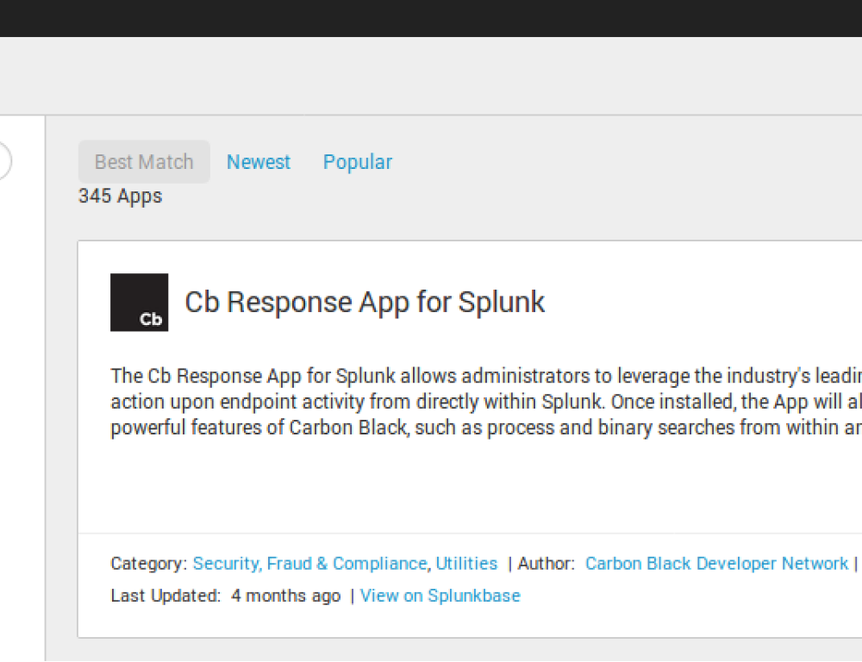Sort apps by Newest
Screen dimensions: 862x662
[x=259, y=162]
